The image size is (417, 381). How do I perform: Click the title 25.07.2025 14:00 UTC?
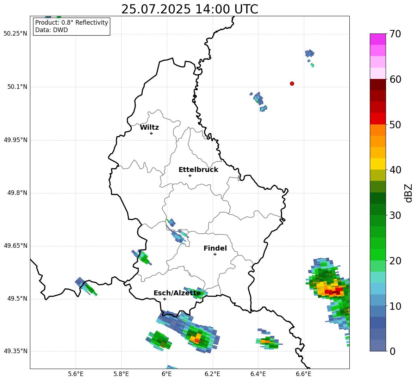[189, 9]
